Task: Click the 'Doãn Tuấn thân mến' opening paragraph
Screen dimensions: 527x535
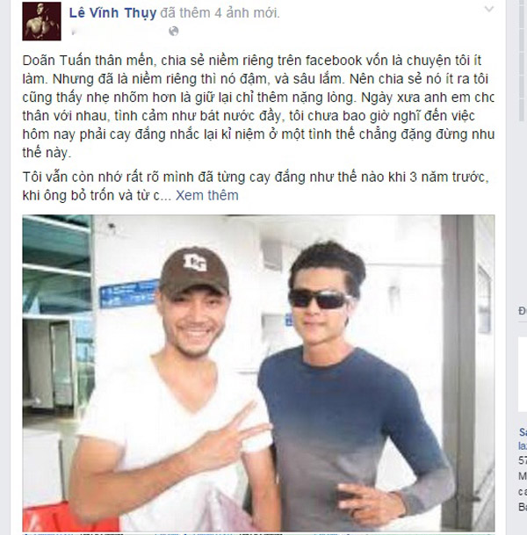Action: pyautogui.click(x=258, y=106)
